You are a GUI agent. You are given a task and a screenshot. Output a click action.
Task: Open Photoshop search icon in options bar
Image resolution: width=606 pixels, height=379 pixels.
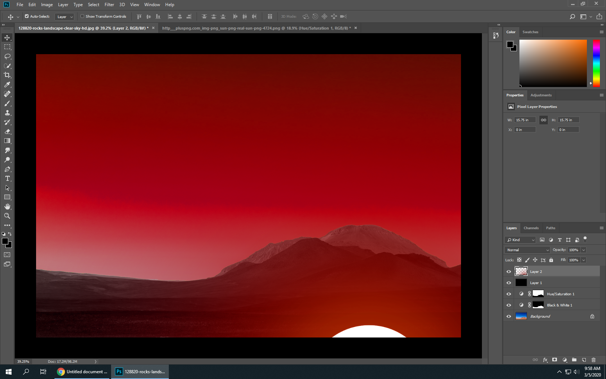pos(572,17)
